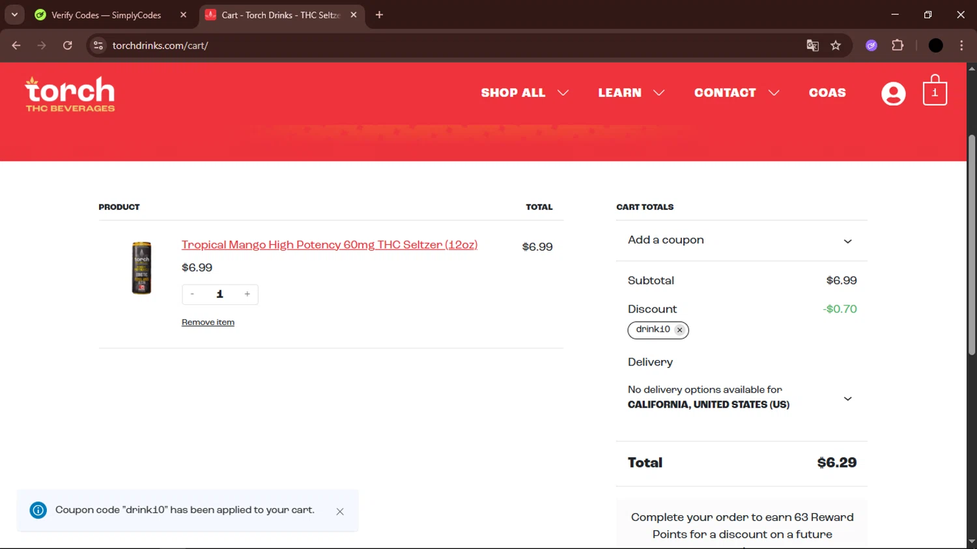Screen dimensions: 977x549
Task: Expand the SHOP ALL chevron
Action: (x=563, y=93)
